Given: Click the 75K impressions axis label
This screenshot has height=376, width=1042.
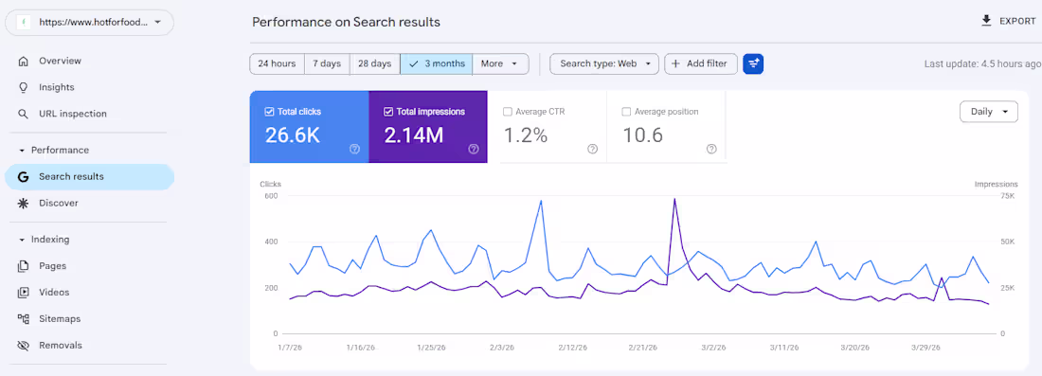Looking at the screenshot, I should (1008, 196).
